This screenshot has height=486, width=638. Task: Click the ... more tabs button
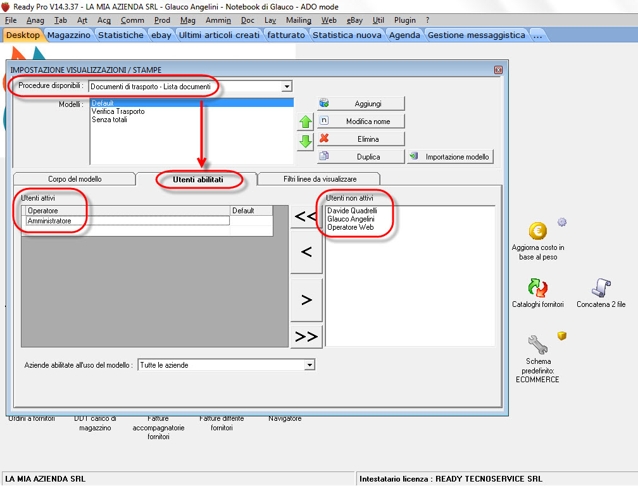537,35
